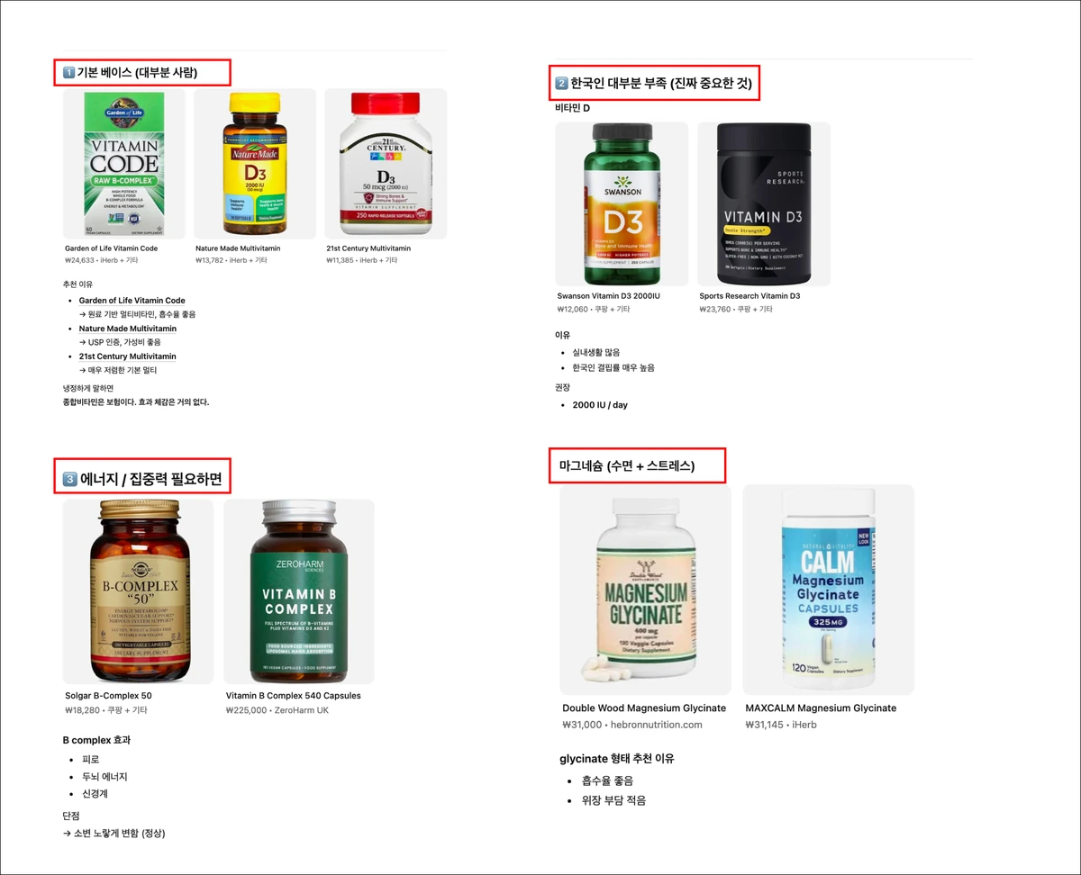Select the 마그네슘 (수면 + 스트레스) heading
Viewport: 1081px width, 875px height.
tap(637, 465)
